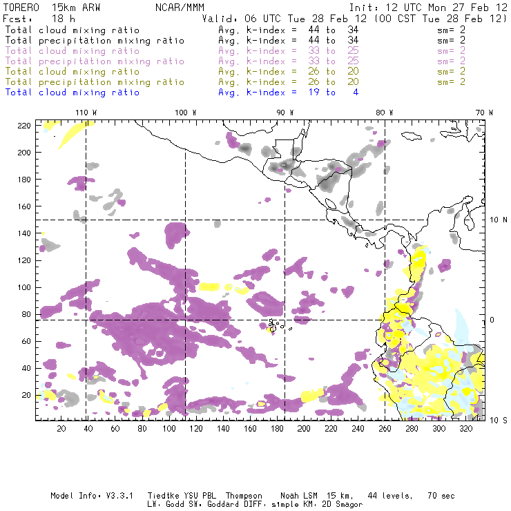
Task: Select the 'NCAR/MMM' header label
Action: pyautogui.click(x=180, y=8)
